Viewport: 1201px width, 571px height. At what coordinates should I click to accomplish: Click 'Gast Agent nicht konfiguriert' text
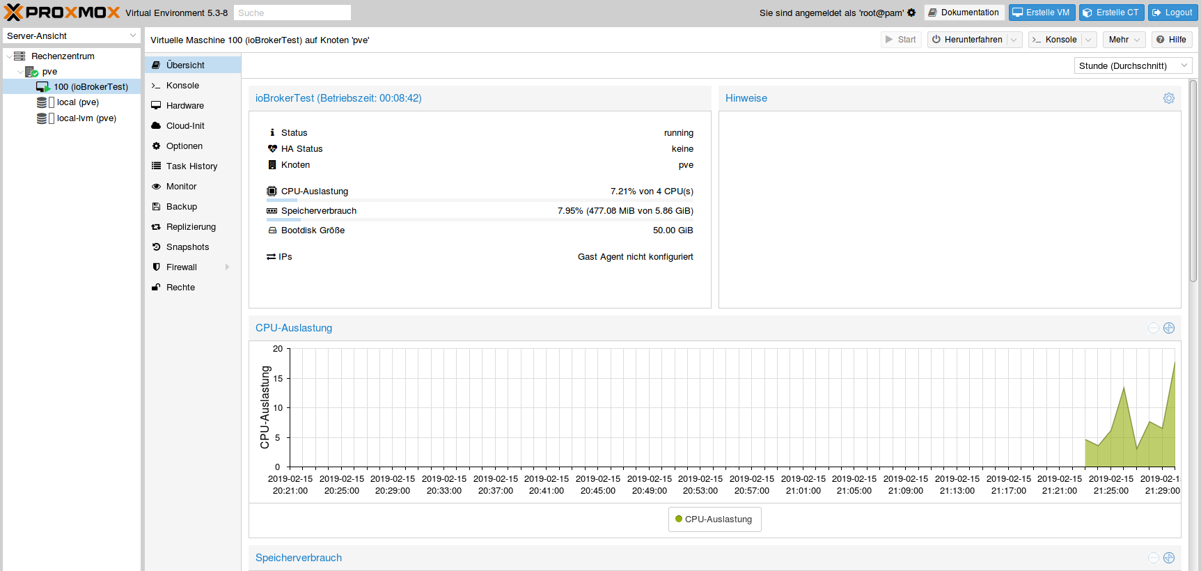(x=636, y=257)
